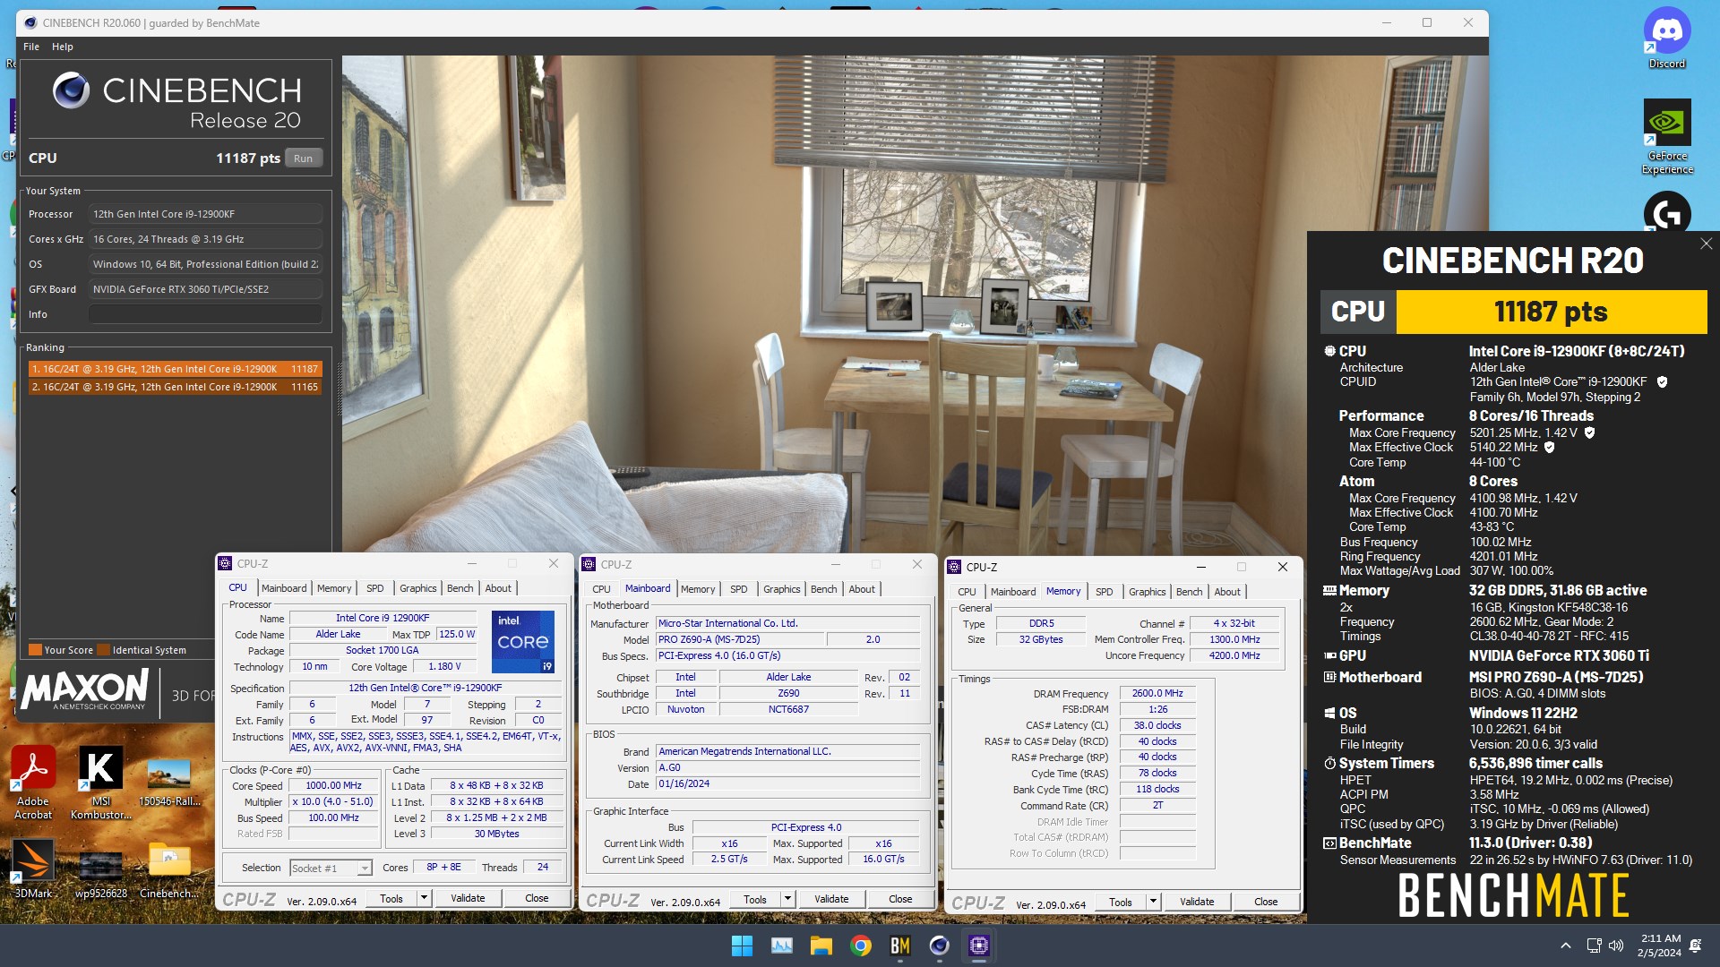
Task: Click Tools button in first CPU-Z window
Action: pyautogui.click(x=391, y=899)
